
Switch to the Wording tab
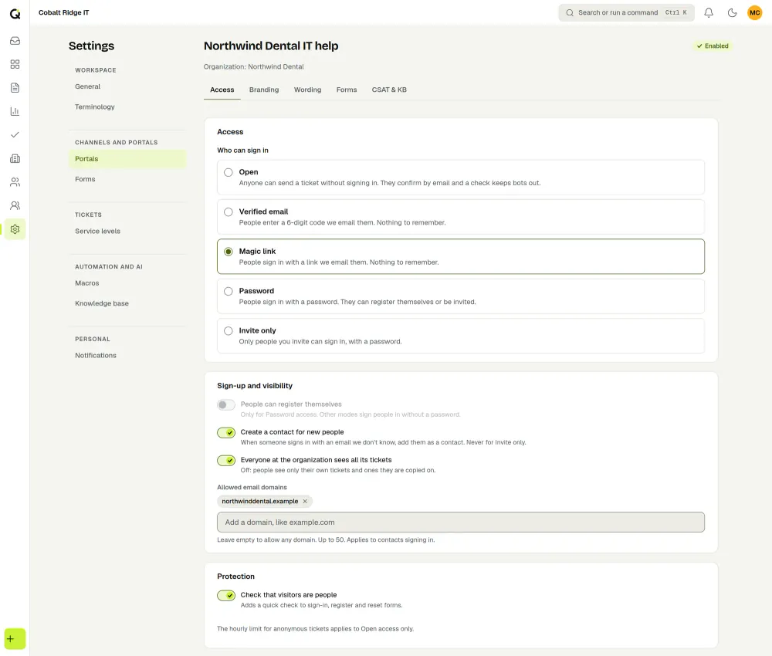[308, 90]
